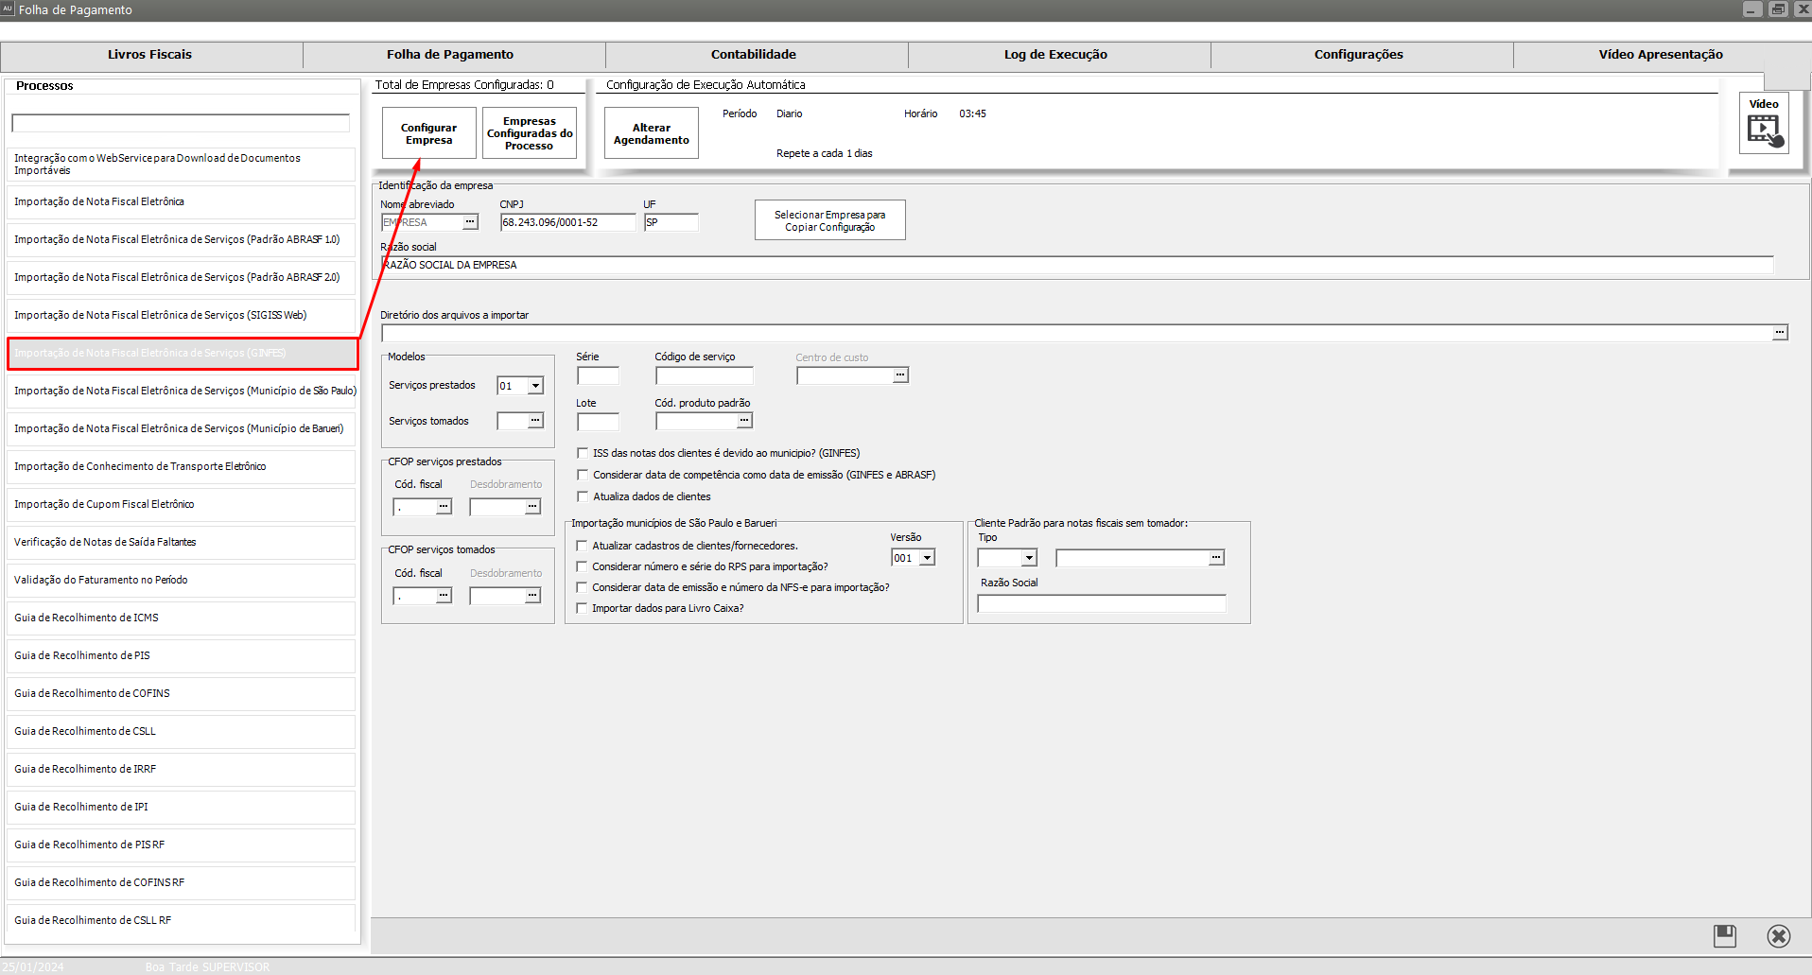1812x975 pixels.
Task: Open Serviços tomados lookup ellipsis button
Action: click(535, 421)
